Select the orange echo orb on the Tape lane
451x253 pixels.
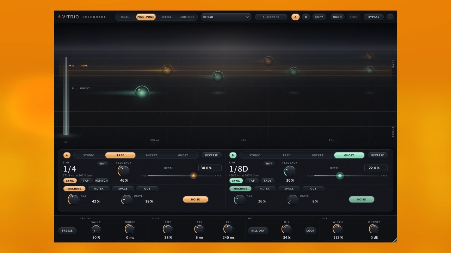[x=167, y=70]
